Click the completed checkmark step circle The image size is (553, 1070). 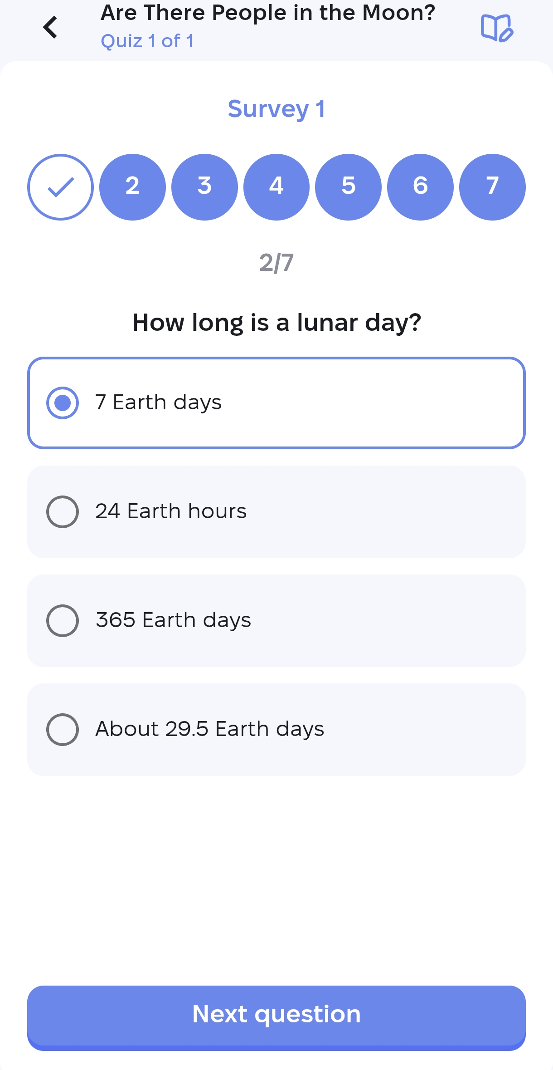click(x=61, y=187)
